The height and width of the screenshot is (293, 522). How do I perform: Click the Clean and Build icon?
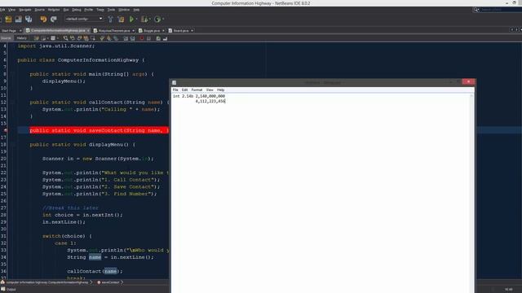coord(121,20)
